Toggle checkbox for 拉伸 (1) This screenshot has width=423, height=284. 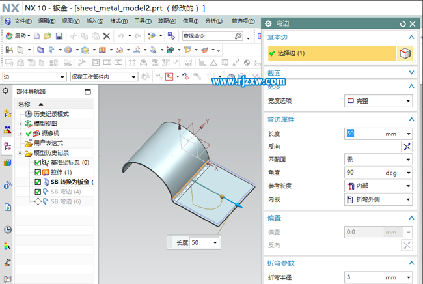38,172
